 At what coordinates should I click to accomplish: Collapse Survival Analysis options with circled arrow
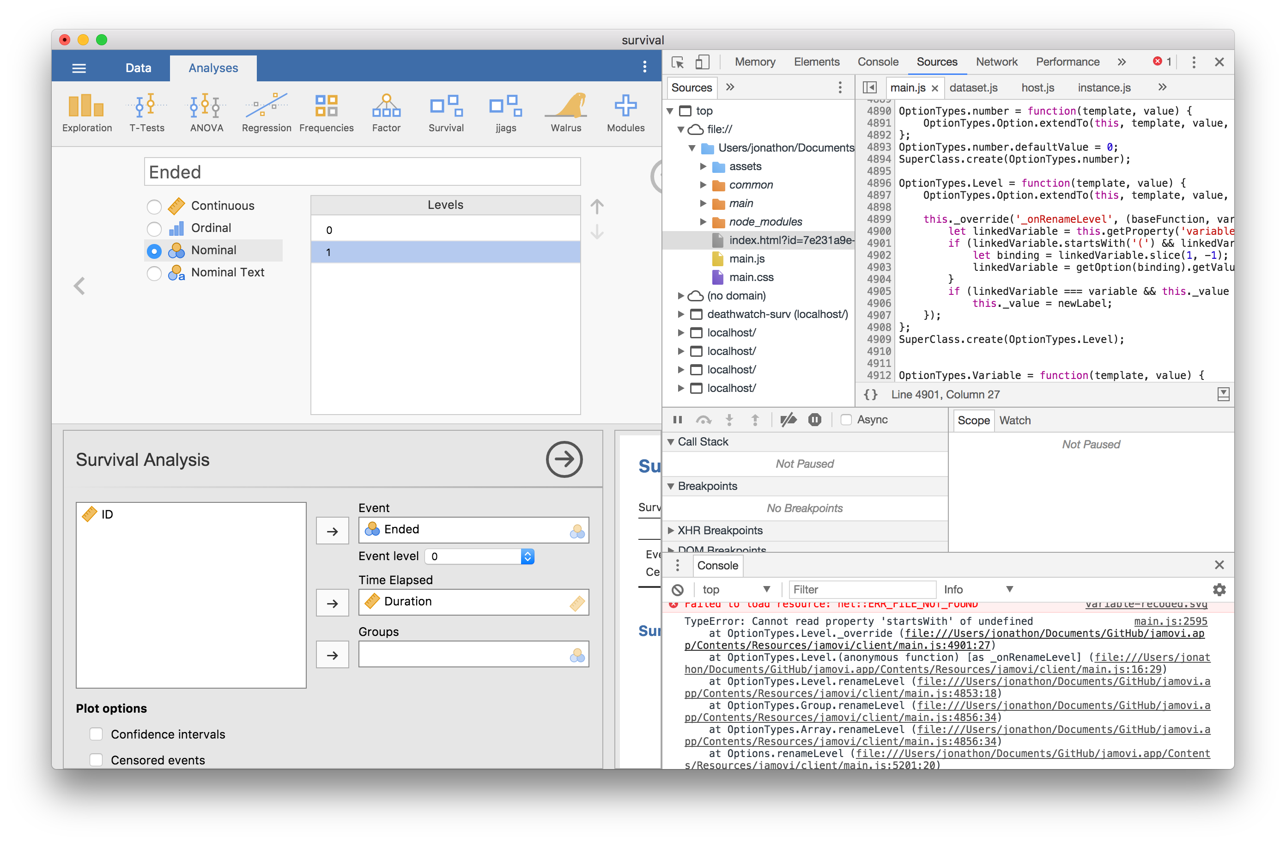564,459
